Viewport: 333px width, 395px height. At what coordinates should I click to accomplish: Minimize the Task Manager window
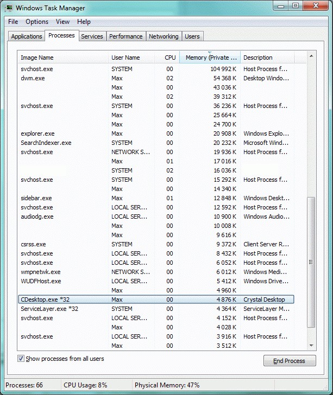281,6
